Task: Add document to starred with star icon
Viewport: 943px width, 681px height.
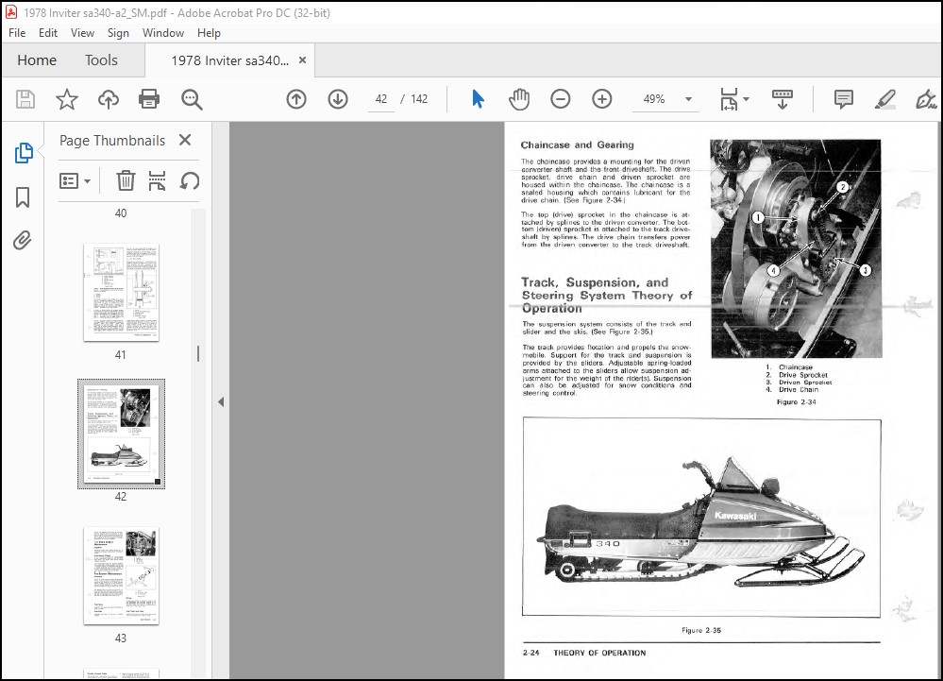Action: 67,99
